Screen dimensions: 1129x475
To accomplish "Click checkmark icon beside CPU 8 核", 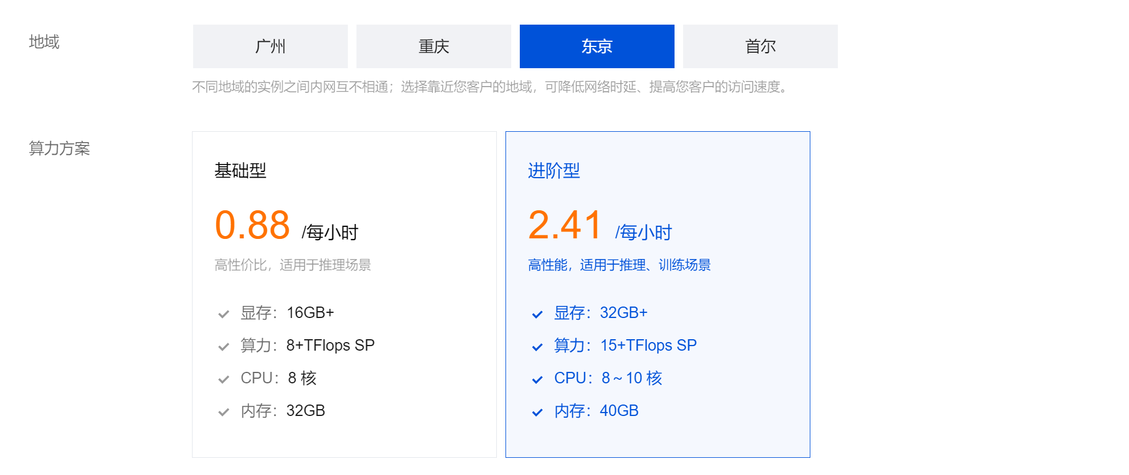I will click(224, 379).
